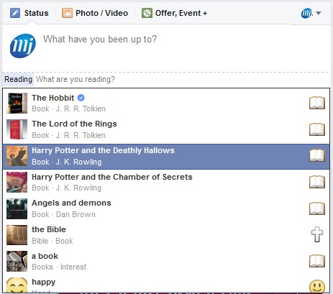The height and width of the screenshot is (294, 333).
Task: Click the pencil Status icon
Action: (15, 13)
